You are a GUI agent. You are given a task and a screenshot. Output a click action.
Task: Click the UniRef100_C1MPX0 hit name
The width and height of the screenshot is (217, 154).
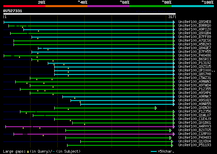[x=195, y=134]
